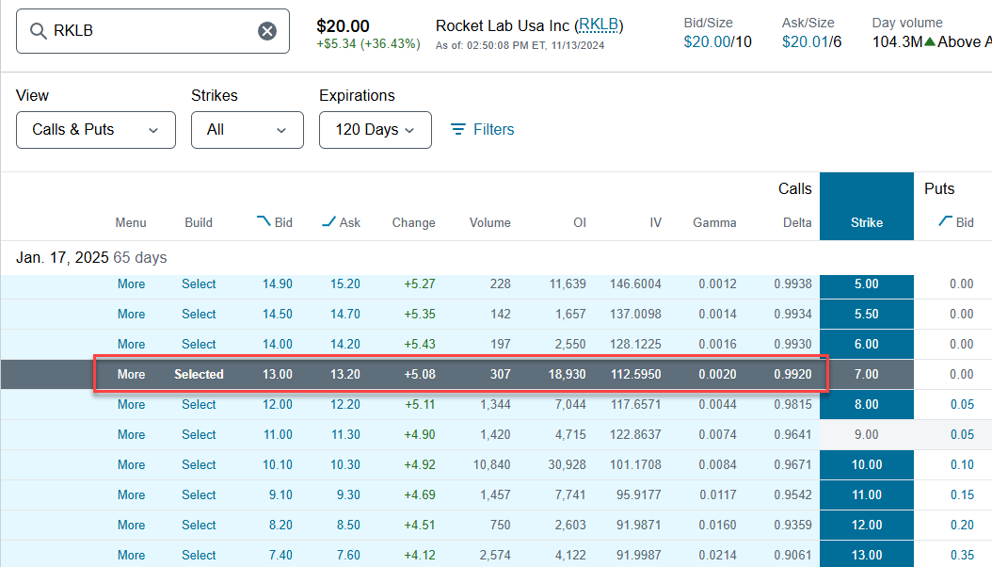Click Select for the 12.00 strike call
992x567 pixels.
199,525
